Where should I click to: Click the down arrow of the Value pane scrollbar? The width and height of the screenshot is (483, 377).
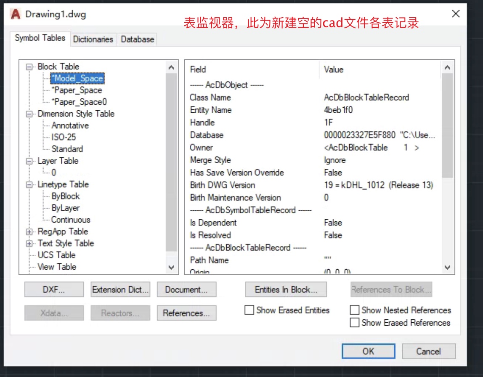pyautogui.click(x=447, y=267)
